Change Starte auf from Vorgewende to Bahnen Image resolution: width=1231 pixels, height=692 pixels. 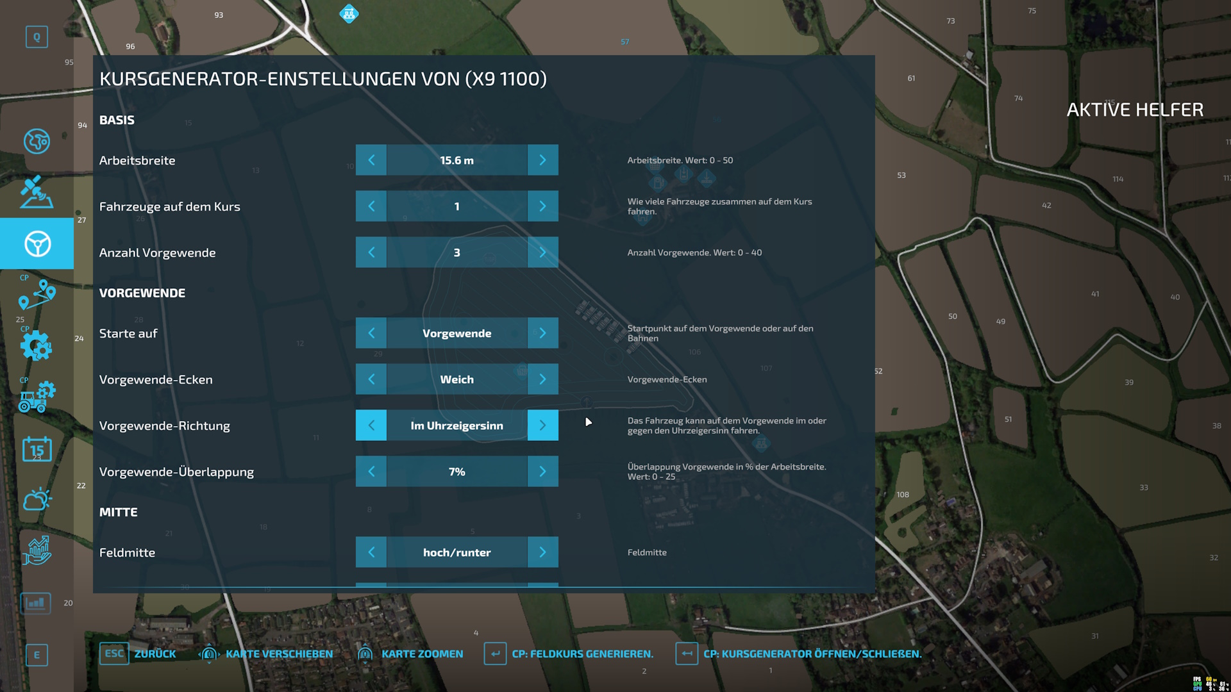coord(542,333)
